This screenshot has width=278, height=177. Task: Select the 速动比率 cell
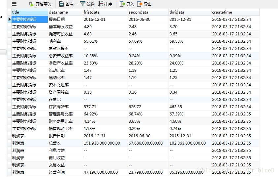[65, 78]
